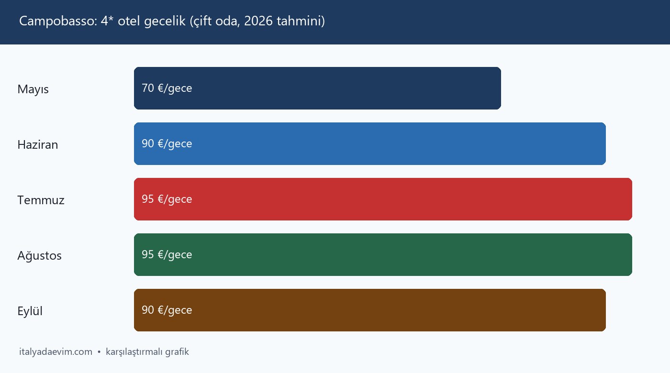The image size is (670, 373).
Task: Select the green Ağustos bar
Action: pos(383,254)
